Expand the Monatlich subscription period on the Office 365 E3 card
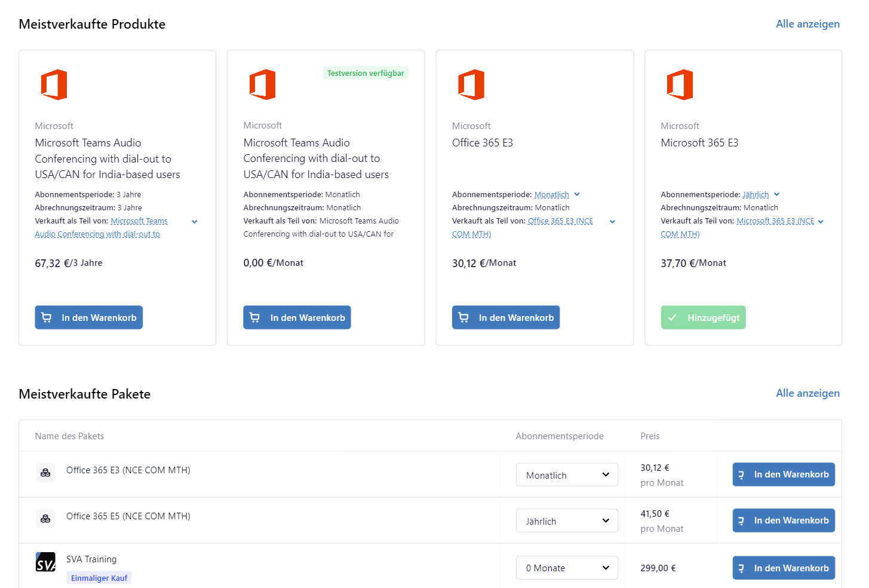 (x=557, y=195)
